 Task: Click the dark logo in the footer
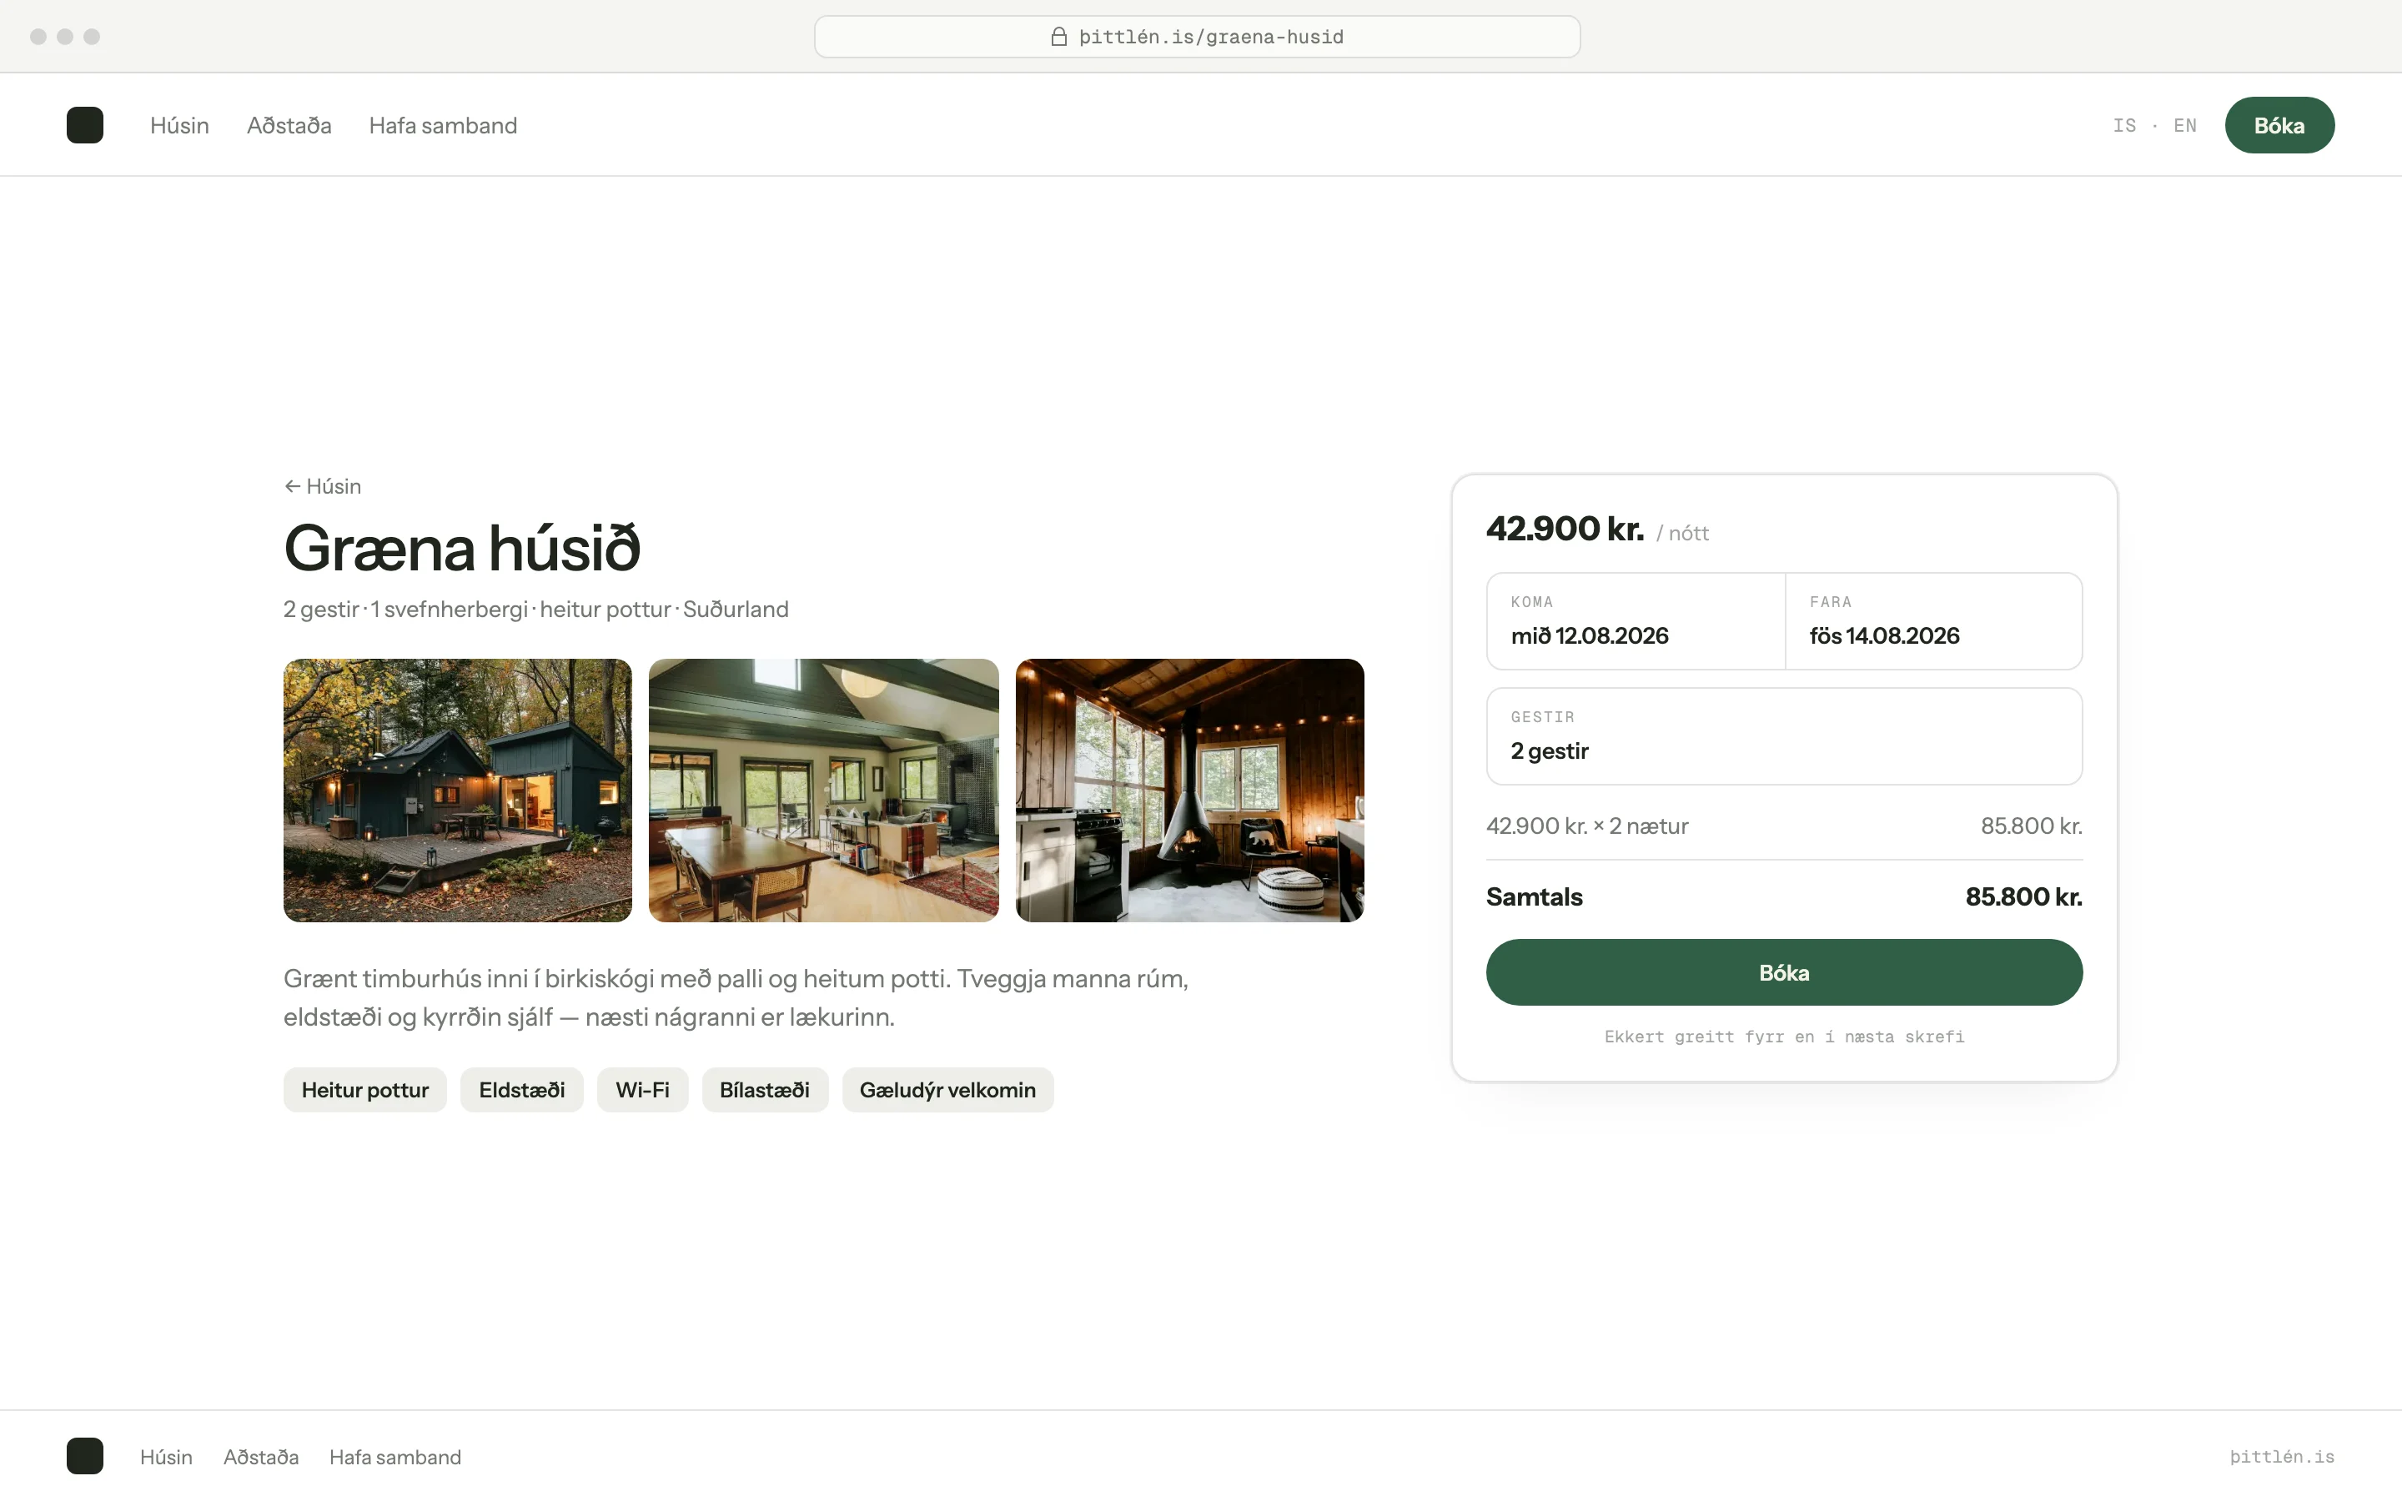coord(84,1456)
